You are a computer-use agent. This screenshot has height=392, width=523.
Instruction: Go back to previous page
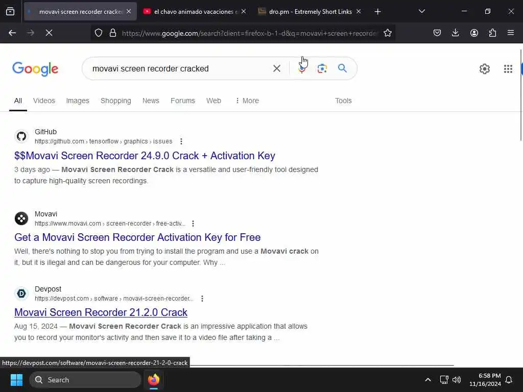[12, 33]
